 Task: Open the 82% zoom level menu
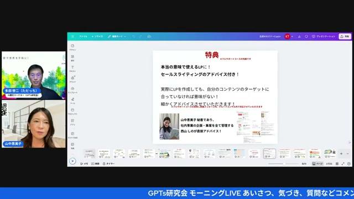click(x=304, y=164)
